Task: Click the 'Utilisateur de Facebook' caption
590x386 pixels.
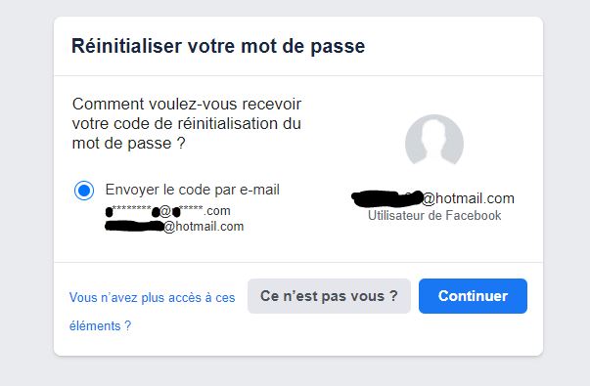Action: coord(434,215)
